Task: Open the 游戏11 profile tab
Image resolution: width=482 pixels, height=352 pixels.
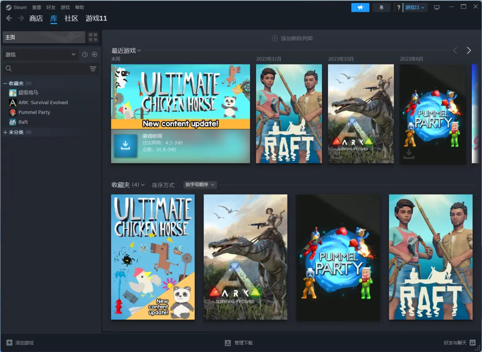Action: point(96,18)
